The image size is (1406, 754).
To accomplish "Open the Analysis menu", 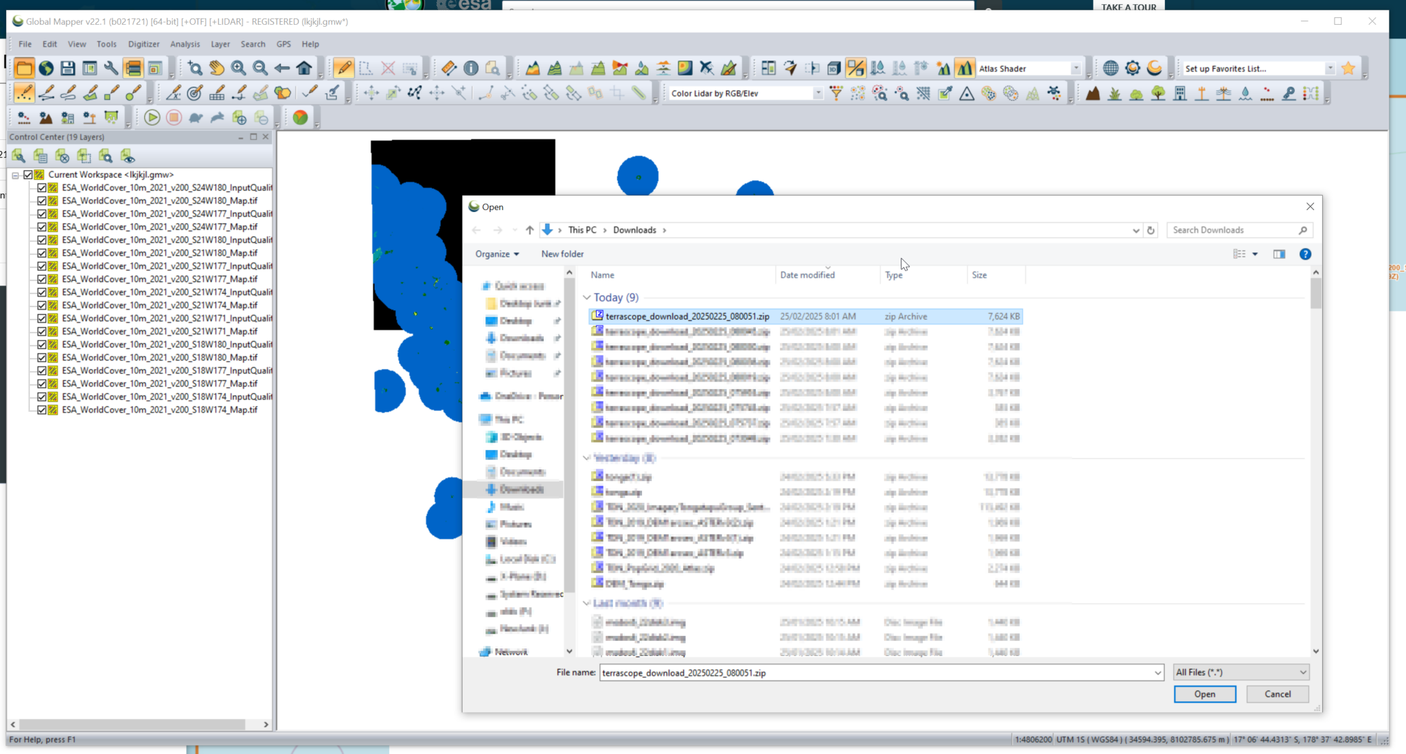I will coord(185,43).
